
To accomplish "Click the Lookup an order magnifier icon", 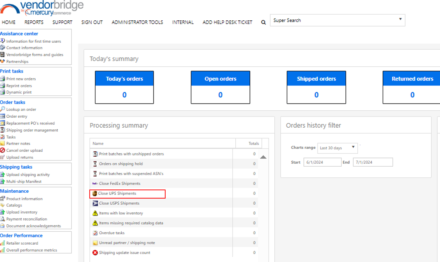I will tap(2, 109).
